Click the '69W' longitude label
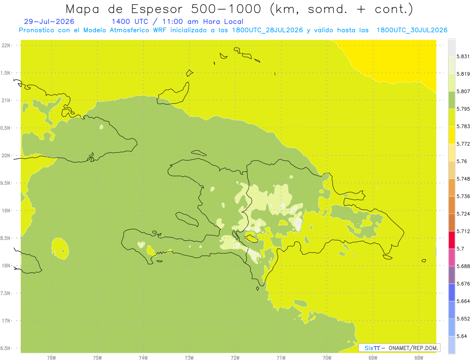 click(x=373, y=358)
